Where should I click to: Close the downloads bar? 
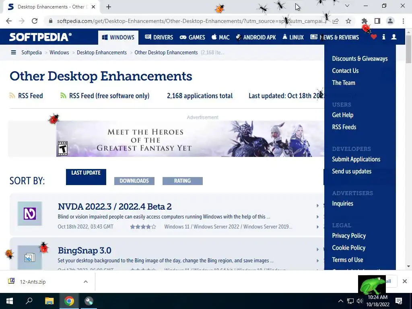coord(405,281)
